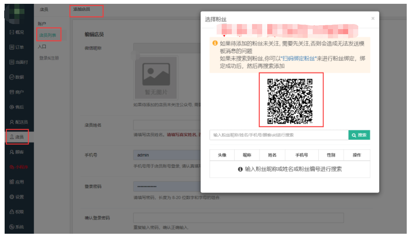Click the 姓名 column header
Screen dimensions: 408x235
click(x=272, y=155)
